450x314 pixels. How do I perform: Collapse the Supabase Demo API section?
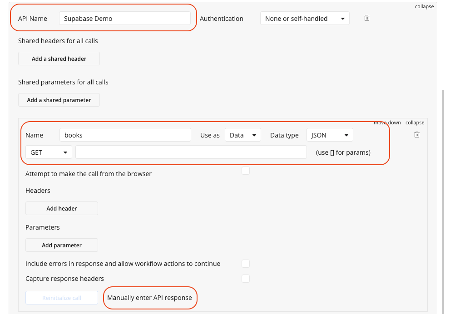pos(424,6)
